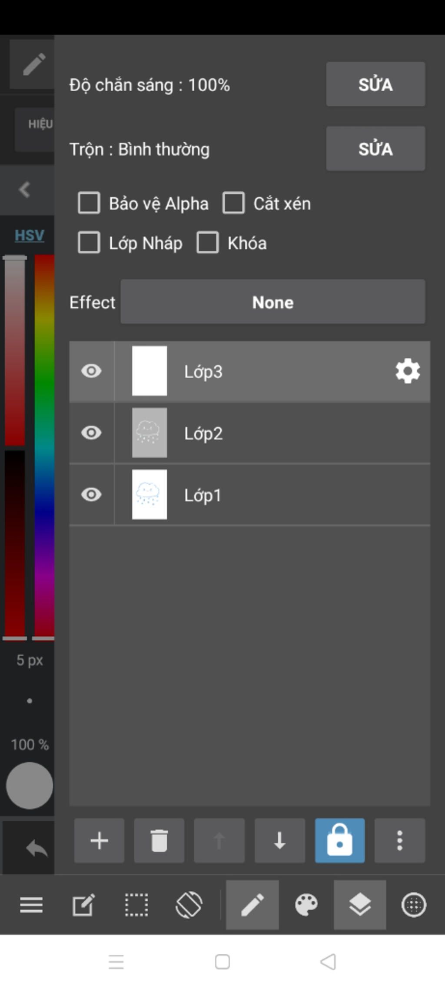Open the Effect None dropdown
445x989 pixels.
click(272, 302)
